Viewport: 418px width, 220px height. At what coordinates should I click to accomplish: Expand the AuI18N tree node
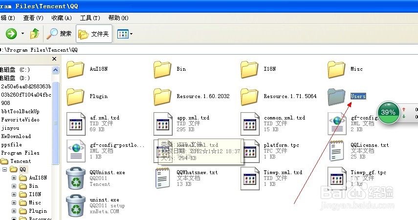click(x=14, y=178)
